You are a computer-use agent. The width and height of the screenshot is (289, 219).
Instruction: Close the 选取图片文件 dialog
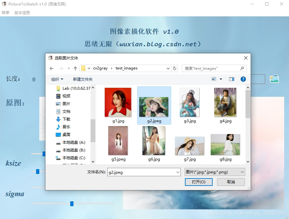coord(246,58)
